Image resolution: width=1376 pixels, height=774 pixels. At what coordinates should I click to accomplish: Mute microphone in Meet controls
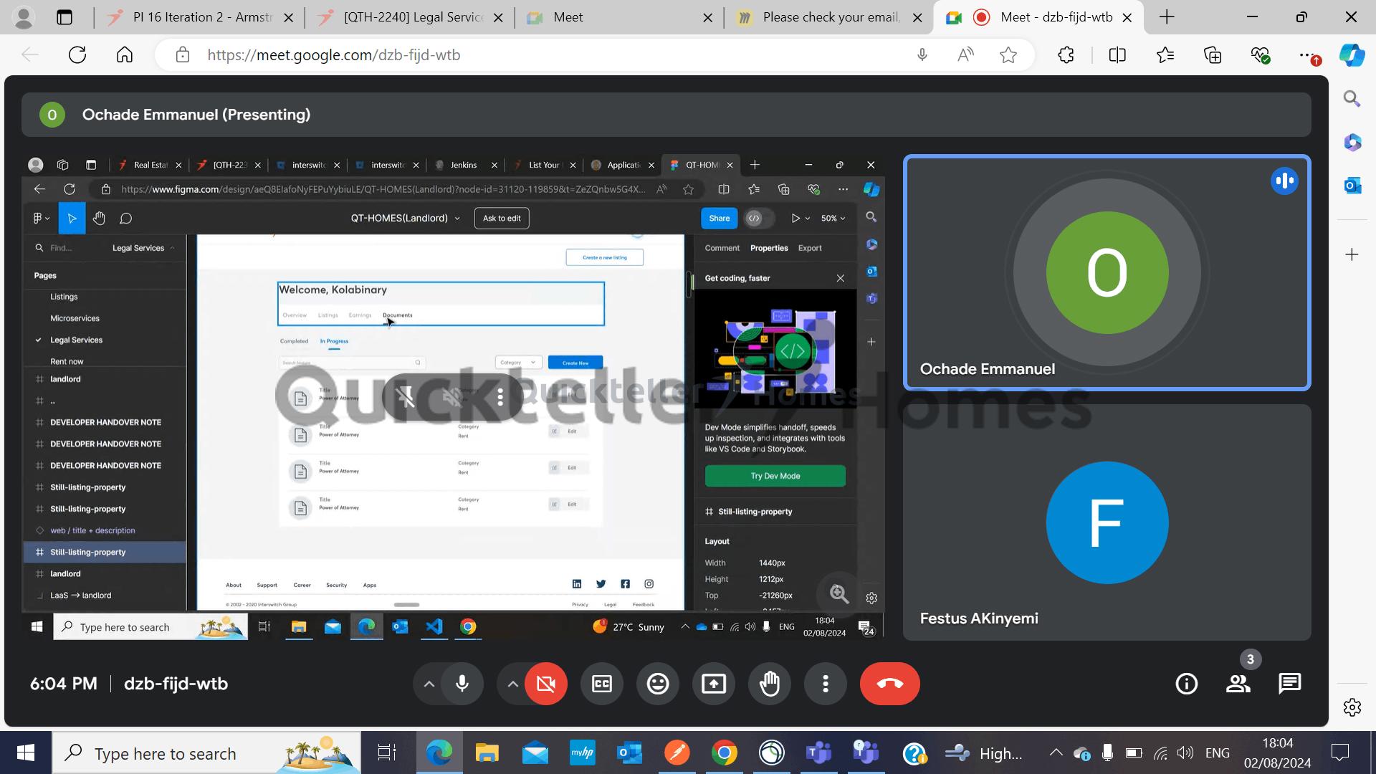462,684
